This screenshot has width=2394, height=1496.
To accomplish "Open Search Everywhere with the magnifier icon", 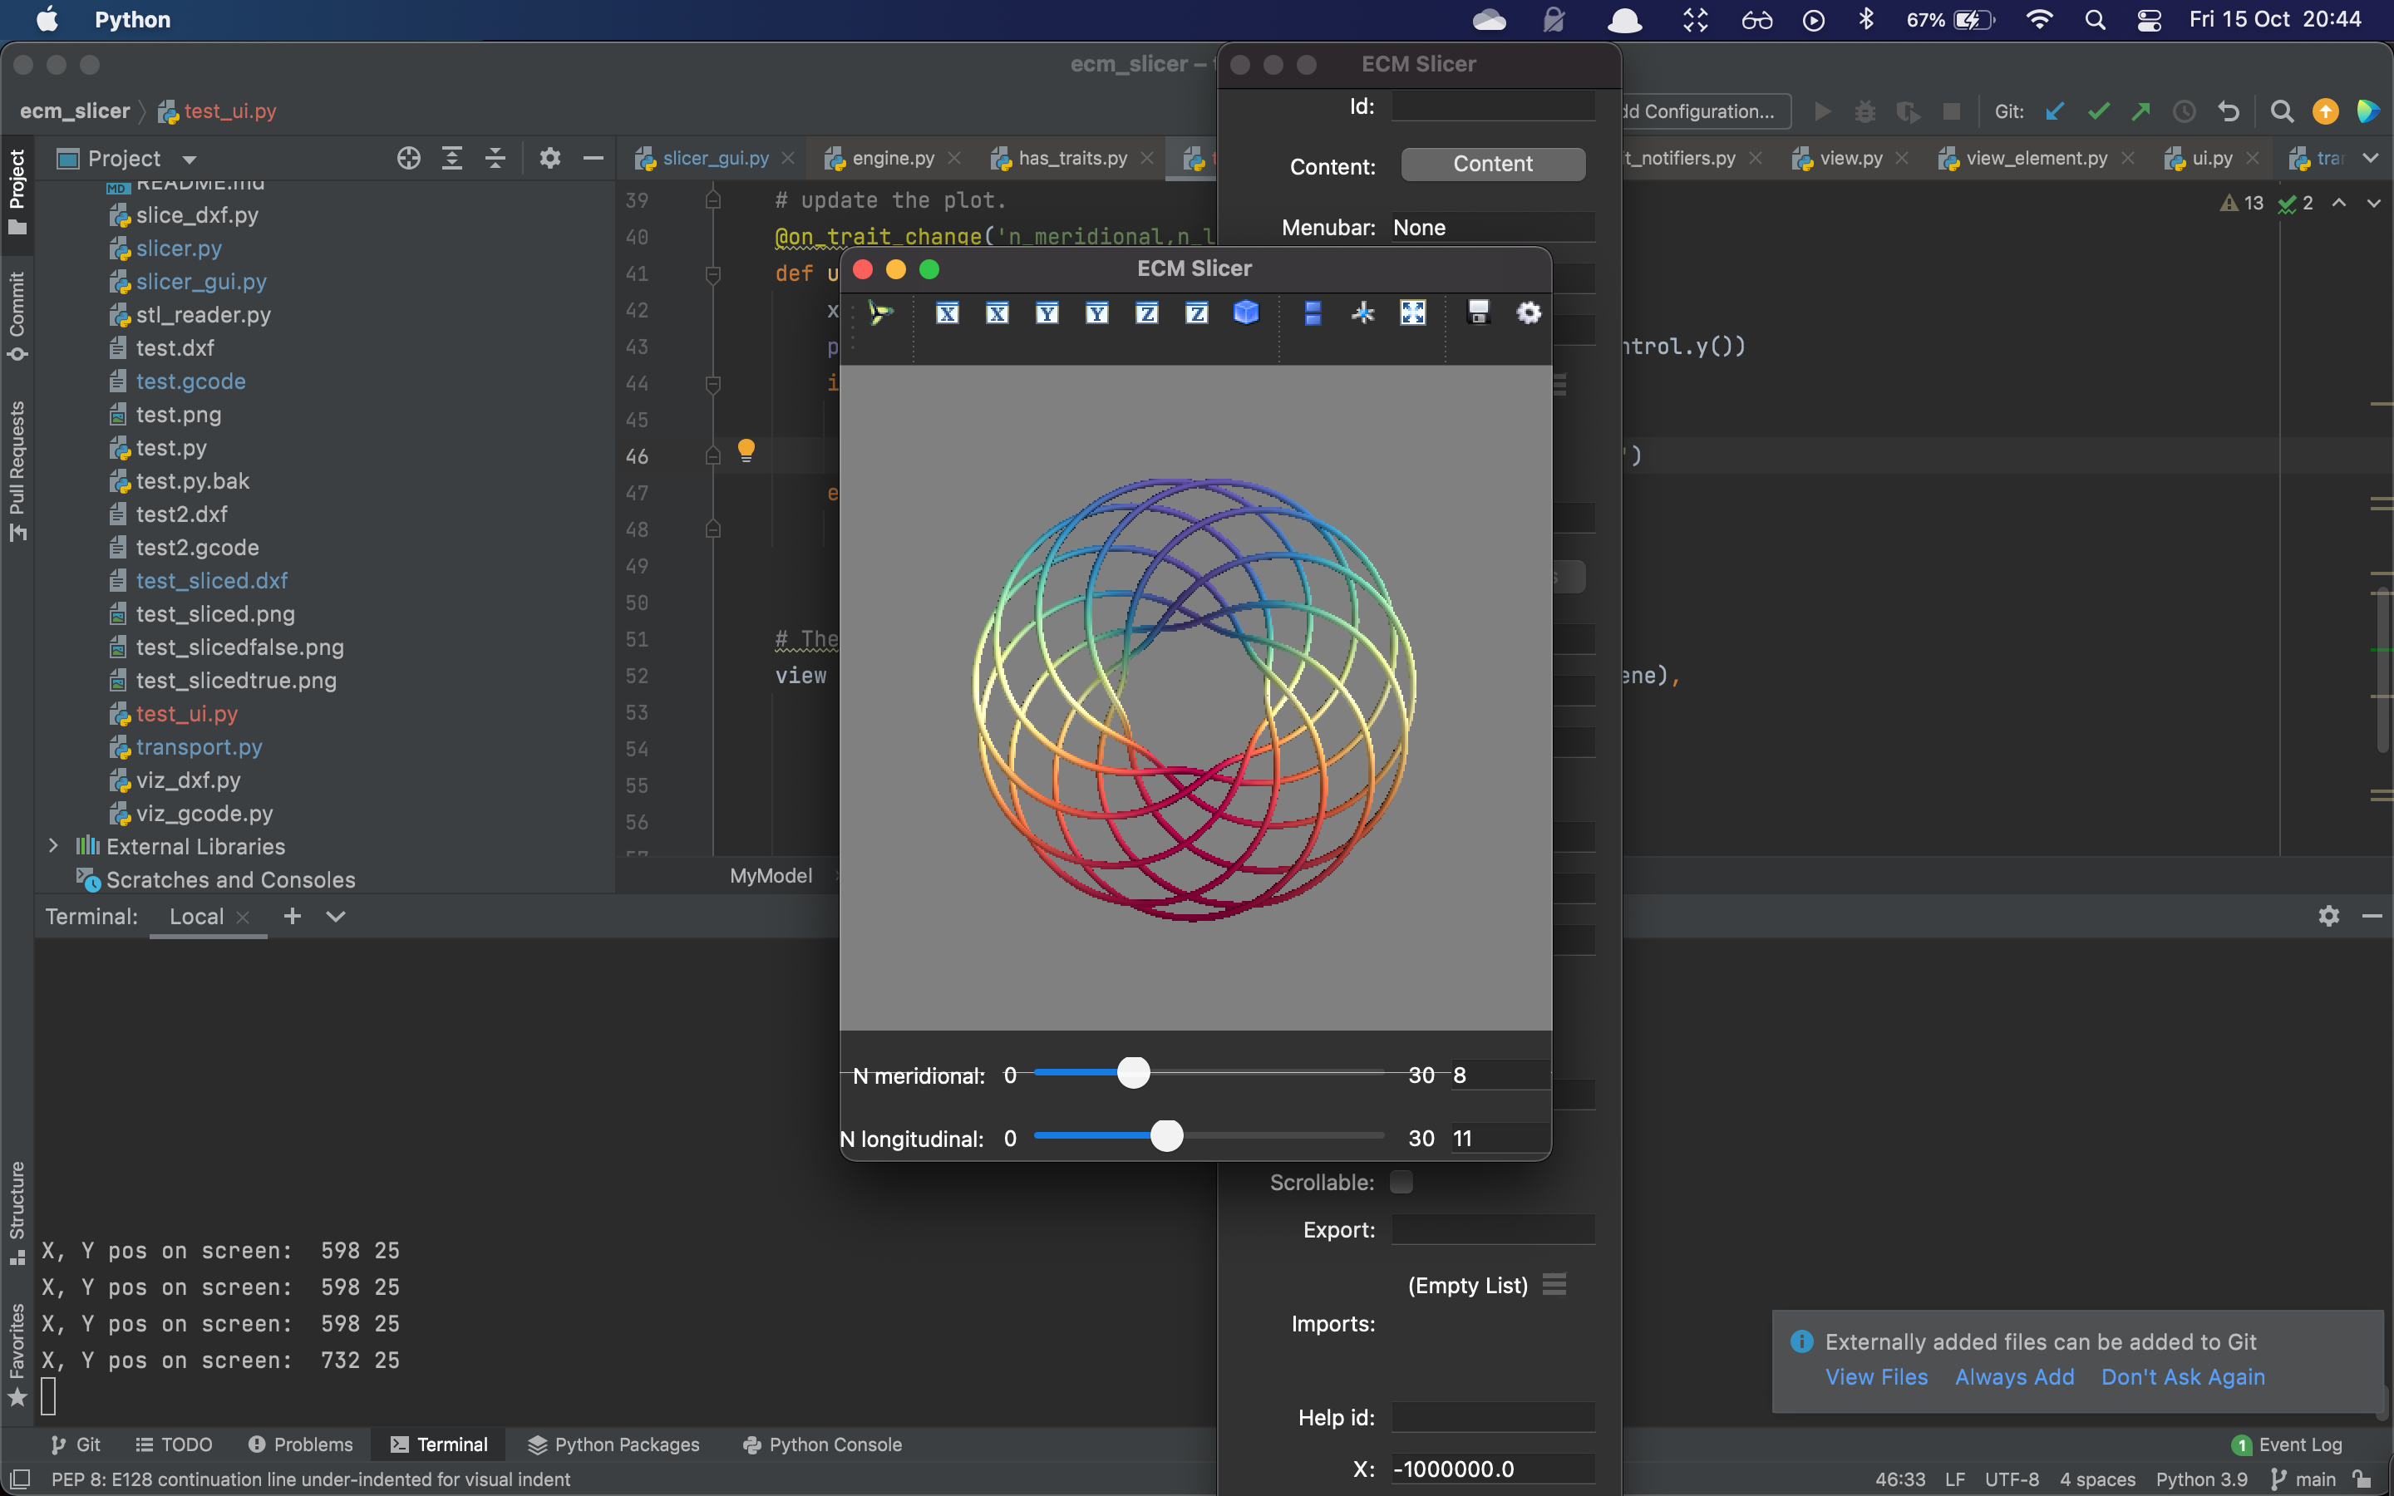I will point(2281,111).
